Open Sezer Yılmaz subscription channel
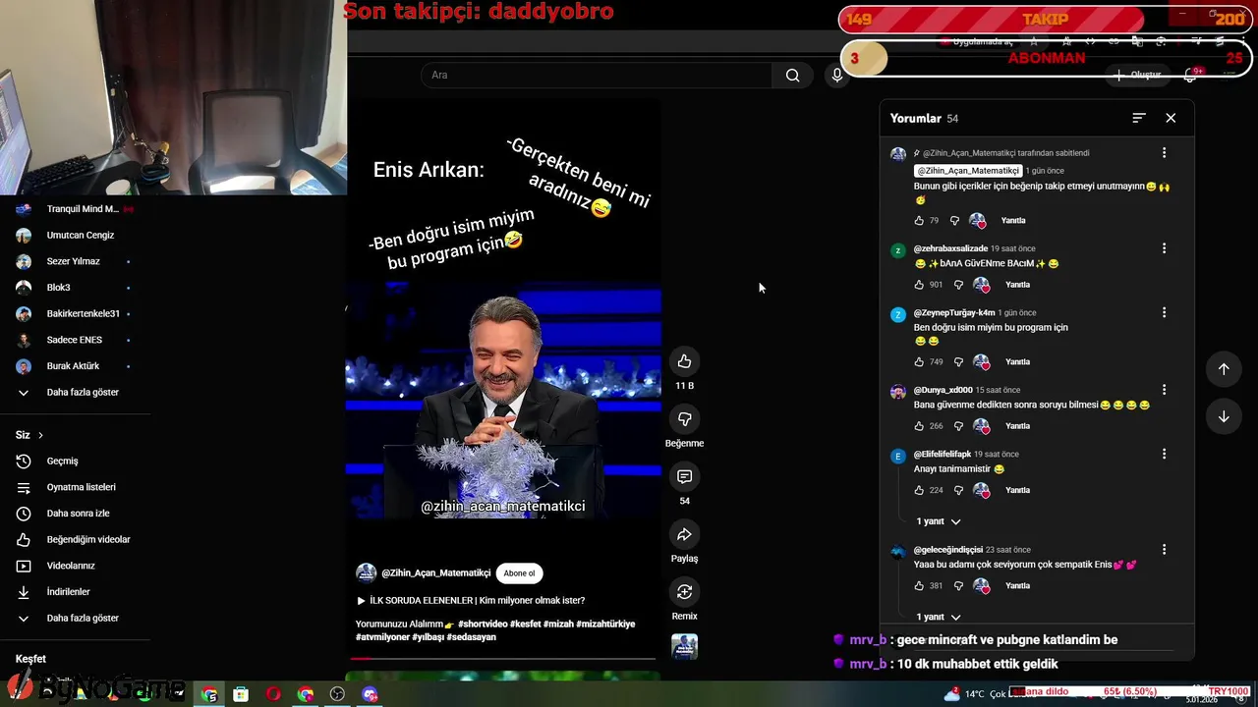This screenshot has width=1258, height=707. pyautogui.click(x=75, y=262)
